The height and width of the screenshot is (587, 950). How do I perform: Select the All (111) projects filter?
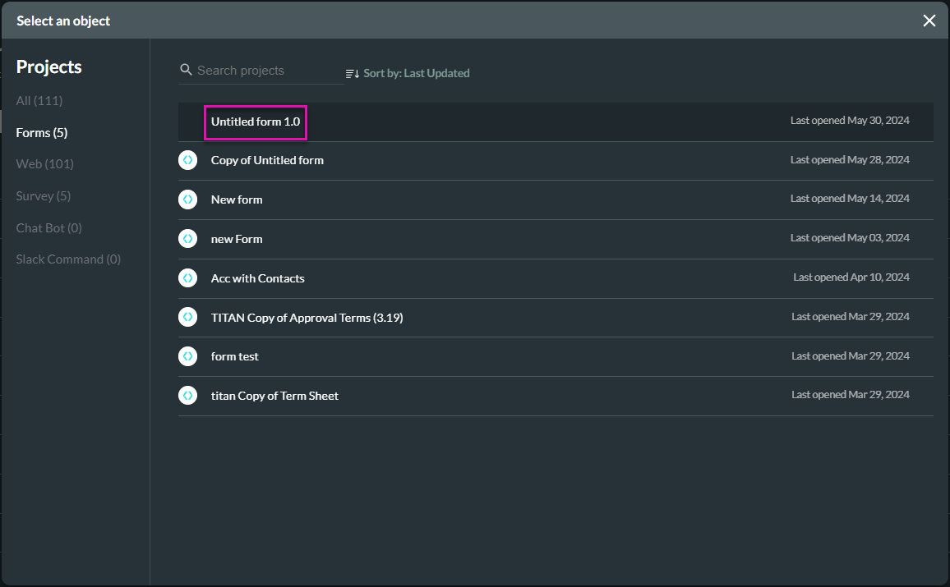pos(39,100)
